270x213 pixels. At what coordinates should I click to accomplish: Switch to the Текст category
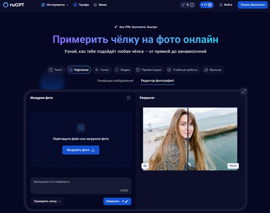[56, 70]
